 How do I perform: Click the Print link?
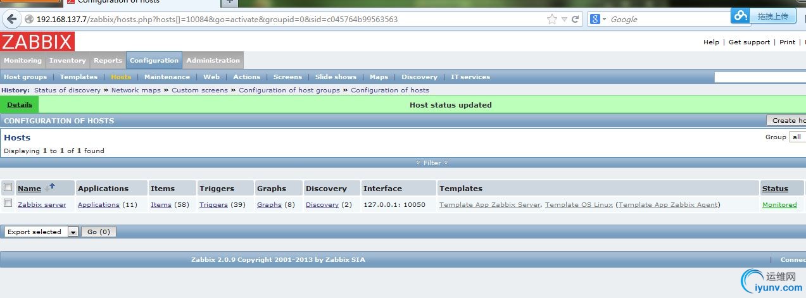(x=787, y=42)
